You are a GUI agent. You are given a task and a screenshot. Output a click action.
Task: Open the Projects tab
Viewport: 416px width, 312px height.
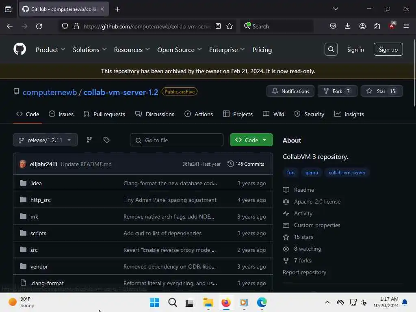pyautogui.click(x=238, y=114)
